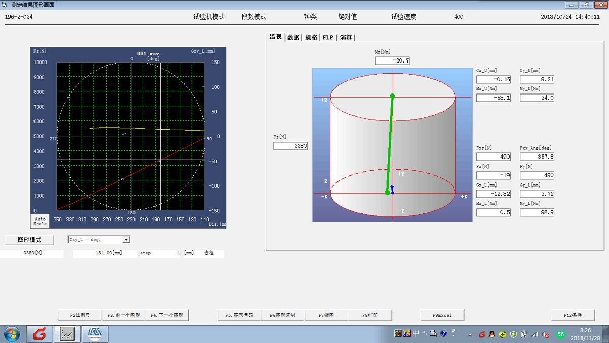
Task: Click F2比例尺 button
Action: coord(80,315)
